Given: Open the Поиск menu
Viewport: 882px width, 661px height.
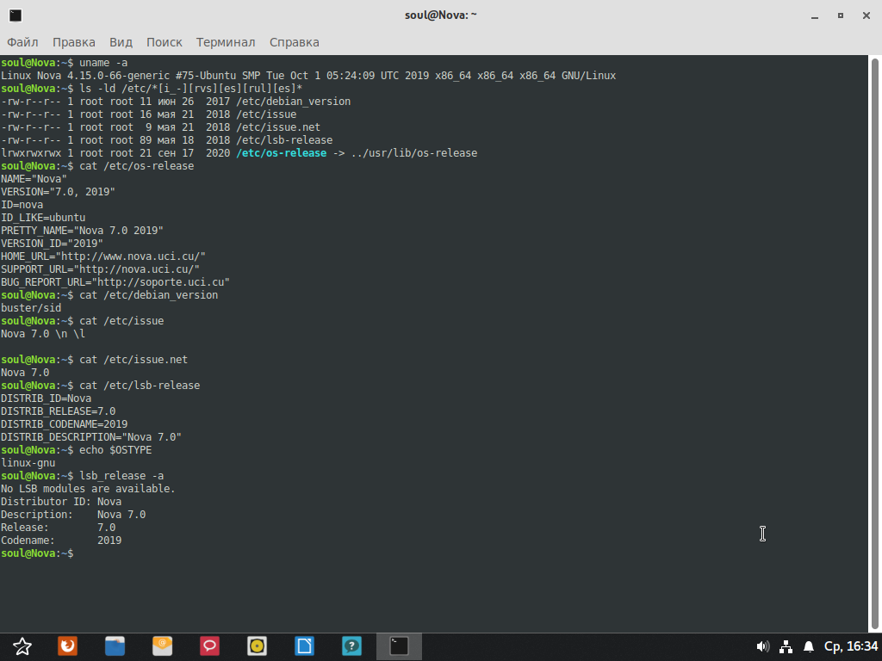Looking at the screenshot, I should pos(165,42).
